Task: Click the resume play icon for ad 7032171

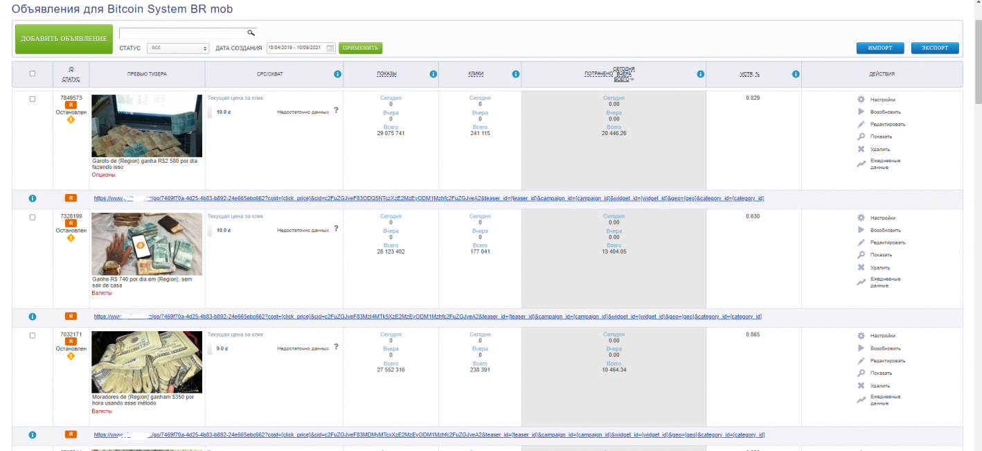Action: click(862, 348)
